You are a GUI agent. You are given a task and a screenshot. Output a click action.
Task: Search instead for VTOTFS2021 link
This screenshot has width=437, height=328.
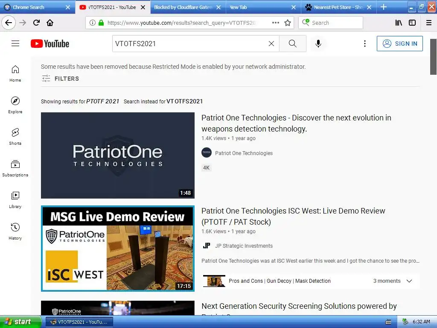(184, 101)
